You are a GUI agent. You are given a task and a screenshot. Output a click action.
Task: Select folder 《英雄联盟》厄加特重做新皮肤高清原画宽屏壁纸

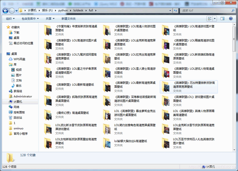pos(189,87)
